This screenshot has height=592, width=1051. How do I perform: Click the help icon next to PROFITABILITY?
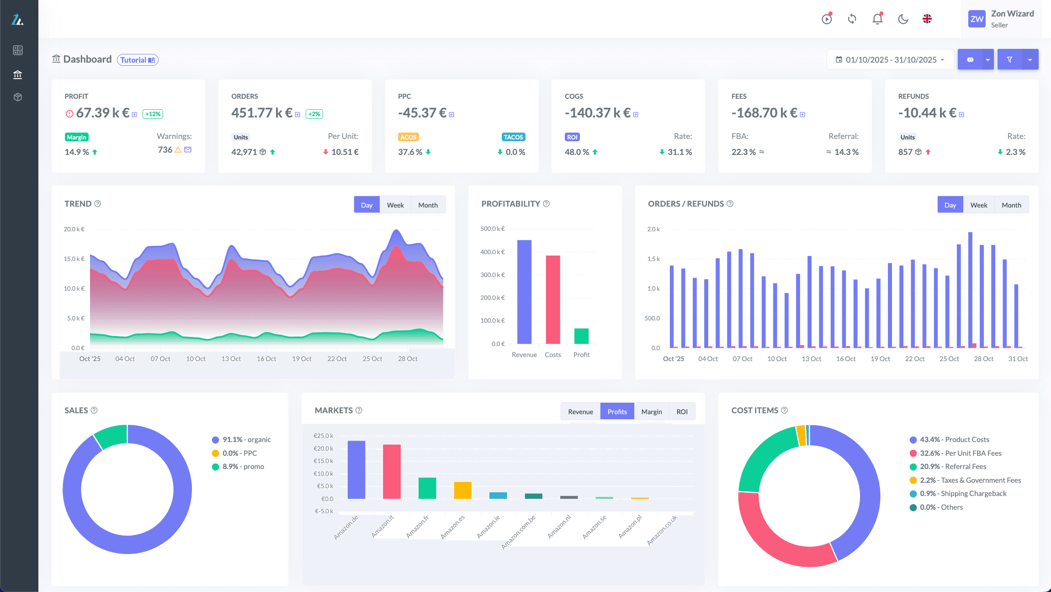[x=546, y=203]
